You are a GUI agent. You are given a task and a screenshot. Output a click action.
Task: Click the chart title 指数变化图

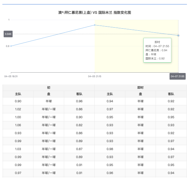(95, 13)
